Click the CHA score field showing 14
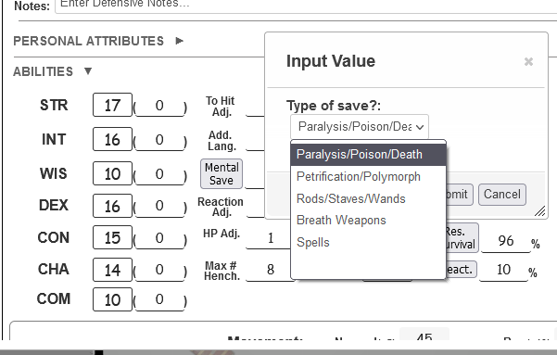Image resolution: width=557 pixels, height=355 pixels. (112, 270)
